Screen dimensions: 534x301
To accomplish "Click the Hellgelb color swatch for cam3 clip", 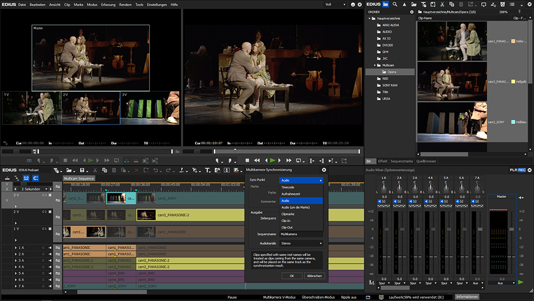I will coord(513,82).
